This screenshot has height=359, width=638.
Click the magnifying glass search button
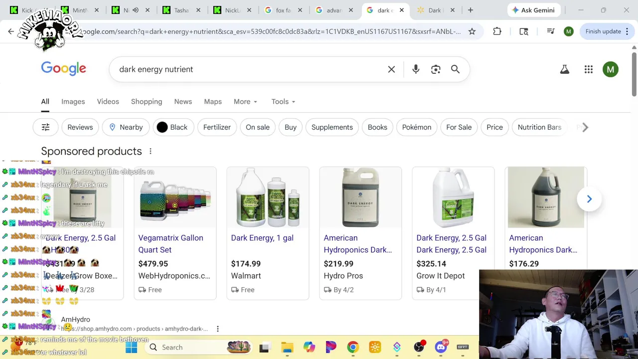pyautogui.click(x=455, y=69)
